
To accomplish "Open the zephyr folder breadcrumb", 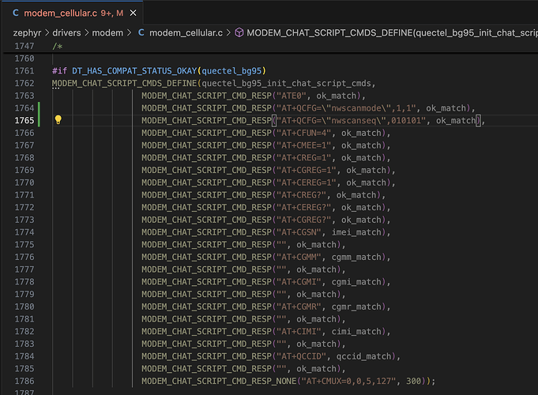I will click(27, 32).
